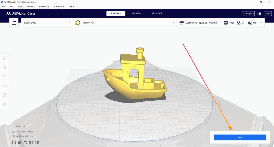
Task: Select the Mirror tool
Action: pyautogui.click(x=5, y=86)
